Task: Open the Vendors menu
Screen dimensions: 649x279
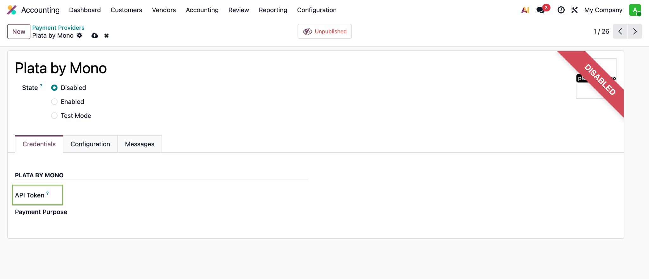Action: pos(164,10)
